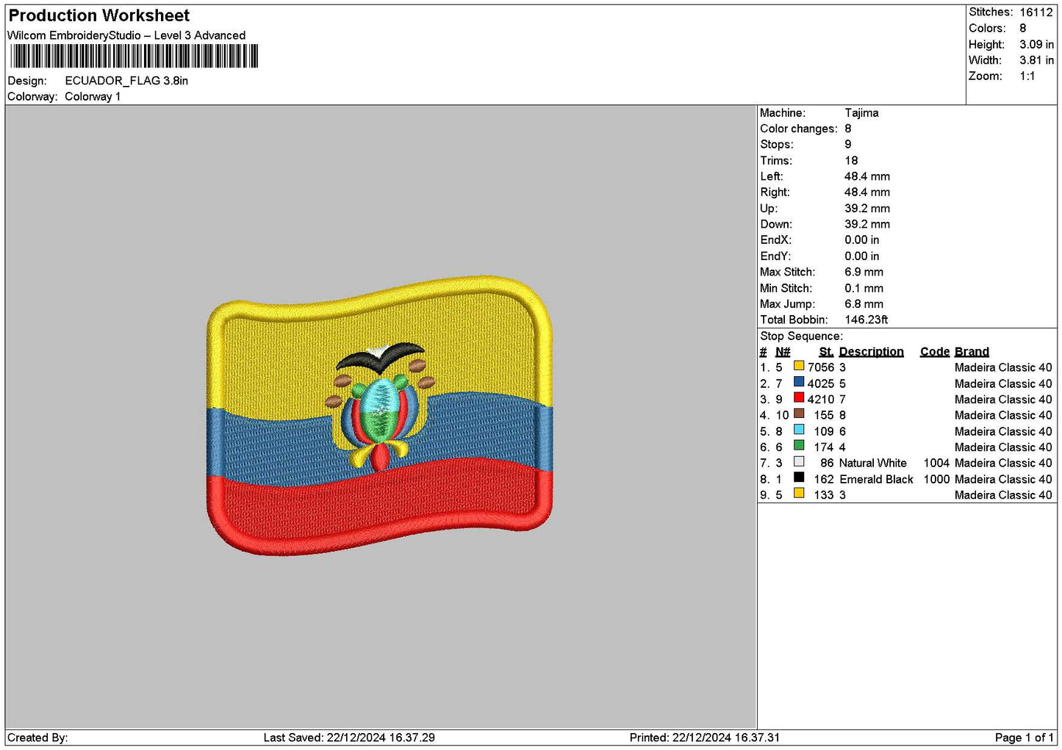This screenshot has height=750, width=1062.
Task: Click the Total Bobbin value '146.23ft'
Action: click(867, 320)
